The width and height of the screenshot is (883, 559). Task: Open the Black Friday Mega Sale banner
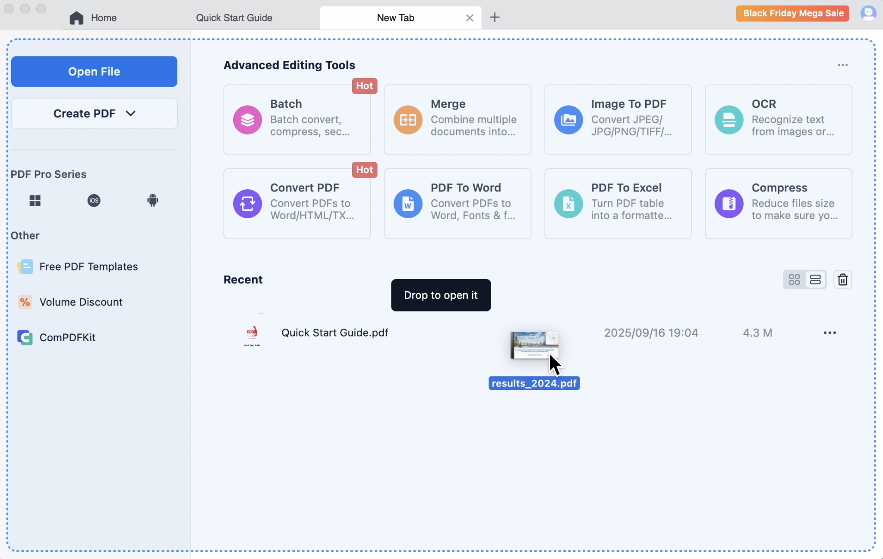point(792,13)
